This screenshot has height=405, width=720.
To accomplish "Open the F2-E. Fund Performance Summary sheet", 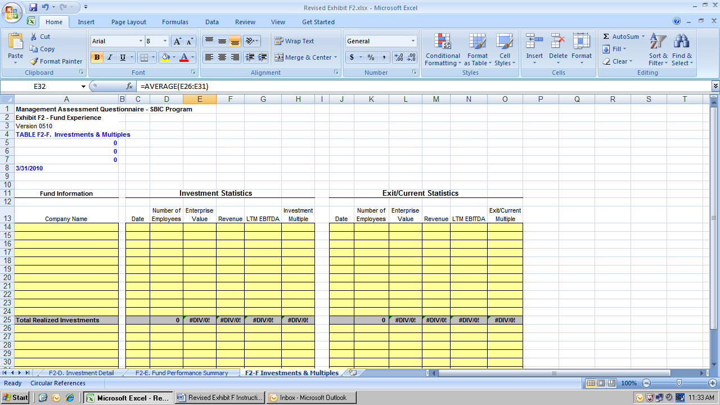I will click(181, 373).
